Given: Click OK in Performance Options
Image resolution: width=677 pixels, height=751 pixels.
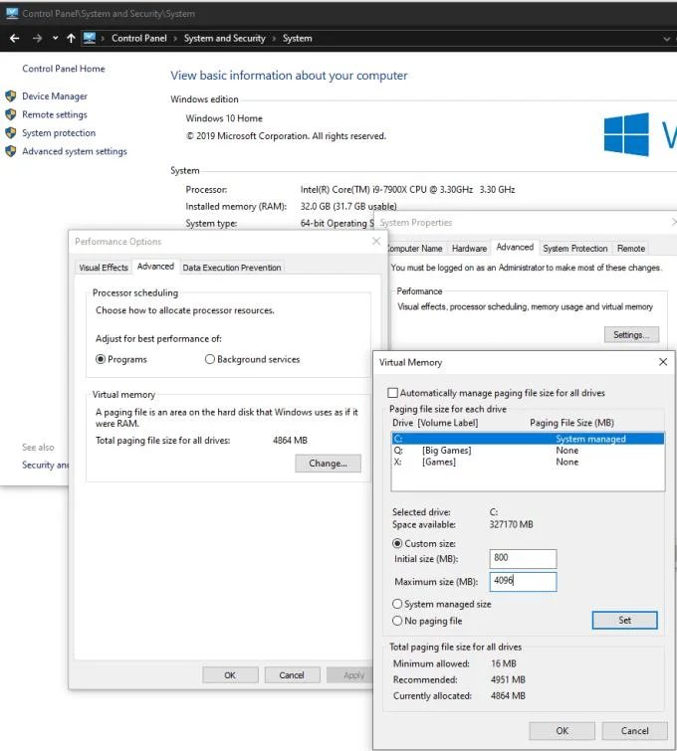Looking at the screenshot, I should tap(230, 674).
